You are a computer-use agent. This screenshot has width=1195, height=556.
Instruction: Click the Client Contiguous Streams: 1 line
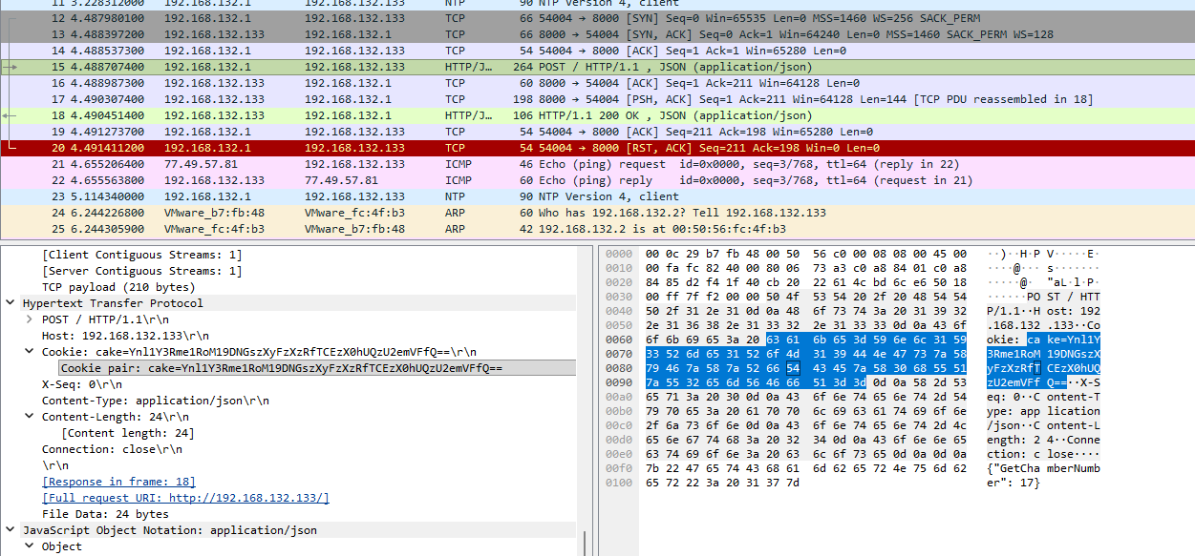[x=141, y=255]
